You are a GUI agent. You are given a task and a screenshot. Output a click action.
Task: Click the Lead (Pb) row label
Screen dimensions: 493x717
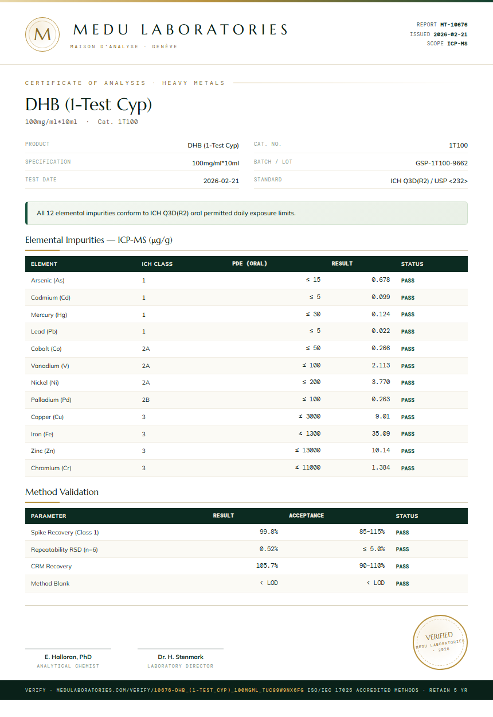44,332
